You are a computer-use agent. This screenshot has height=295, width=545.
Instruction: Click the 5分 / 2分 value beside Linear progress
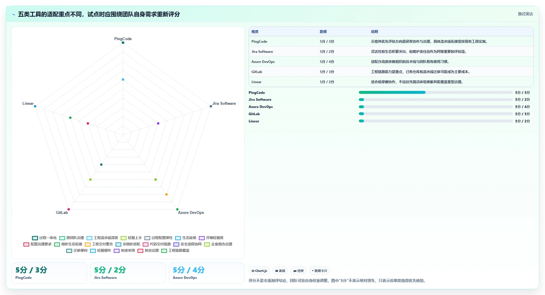[522, 121]
